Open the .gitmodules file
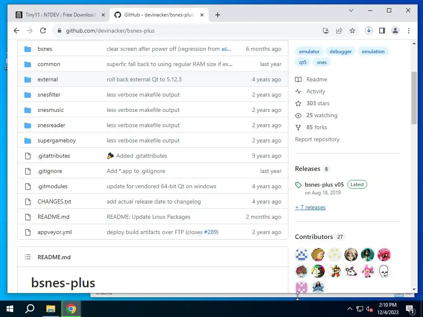The height and width of the screenshot is (317, 423). coord(52,186)
